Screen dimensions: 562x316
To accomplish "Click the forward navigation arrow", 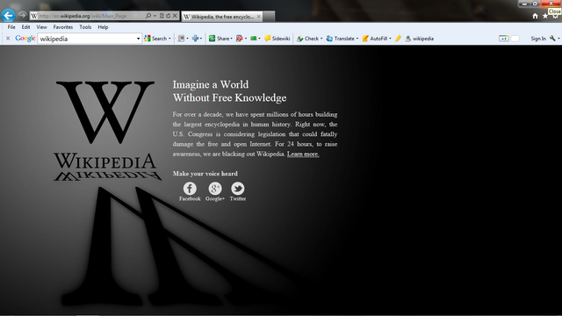I will click(x=22, y=16).
